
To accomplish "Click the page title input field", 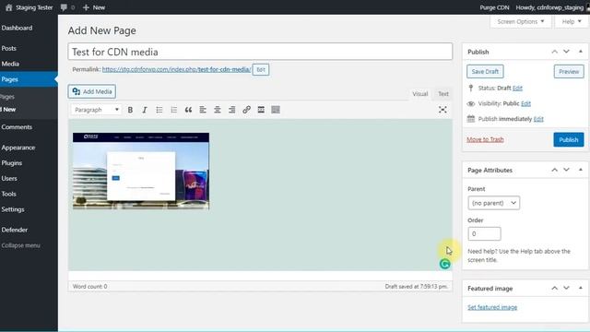I will 260,52.
